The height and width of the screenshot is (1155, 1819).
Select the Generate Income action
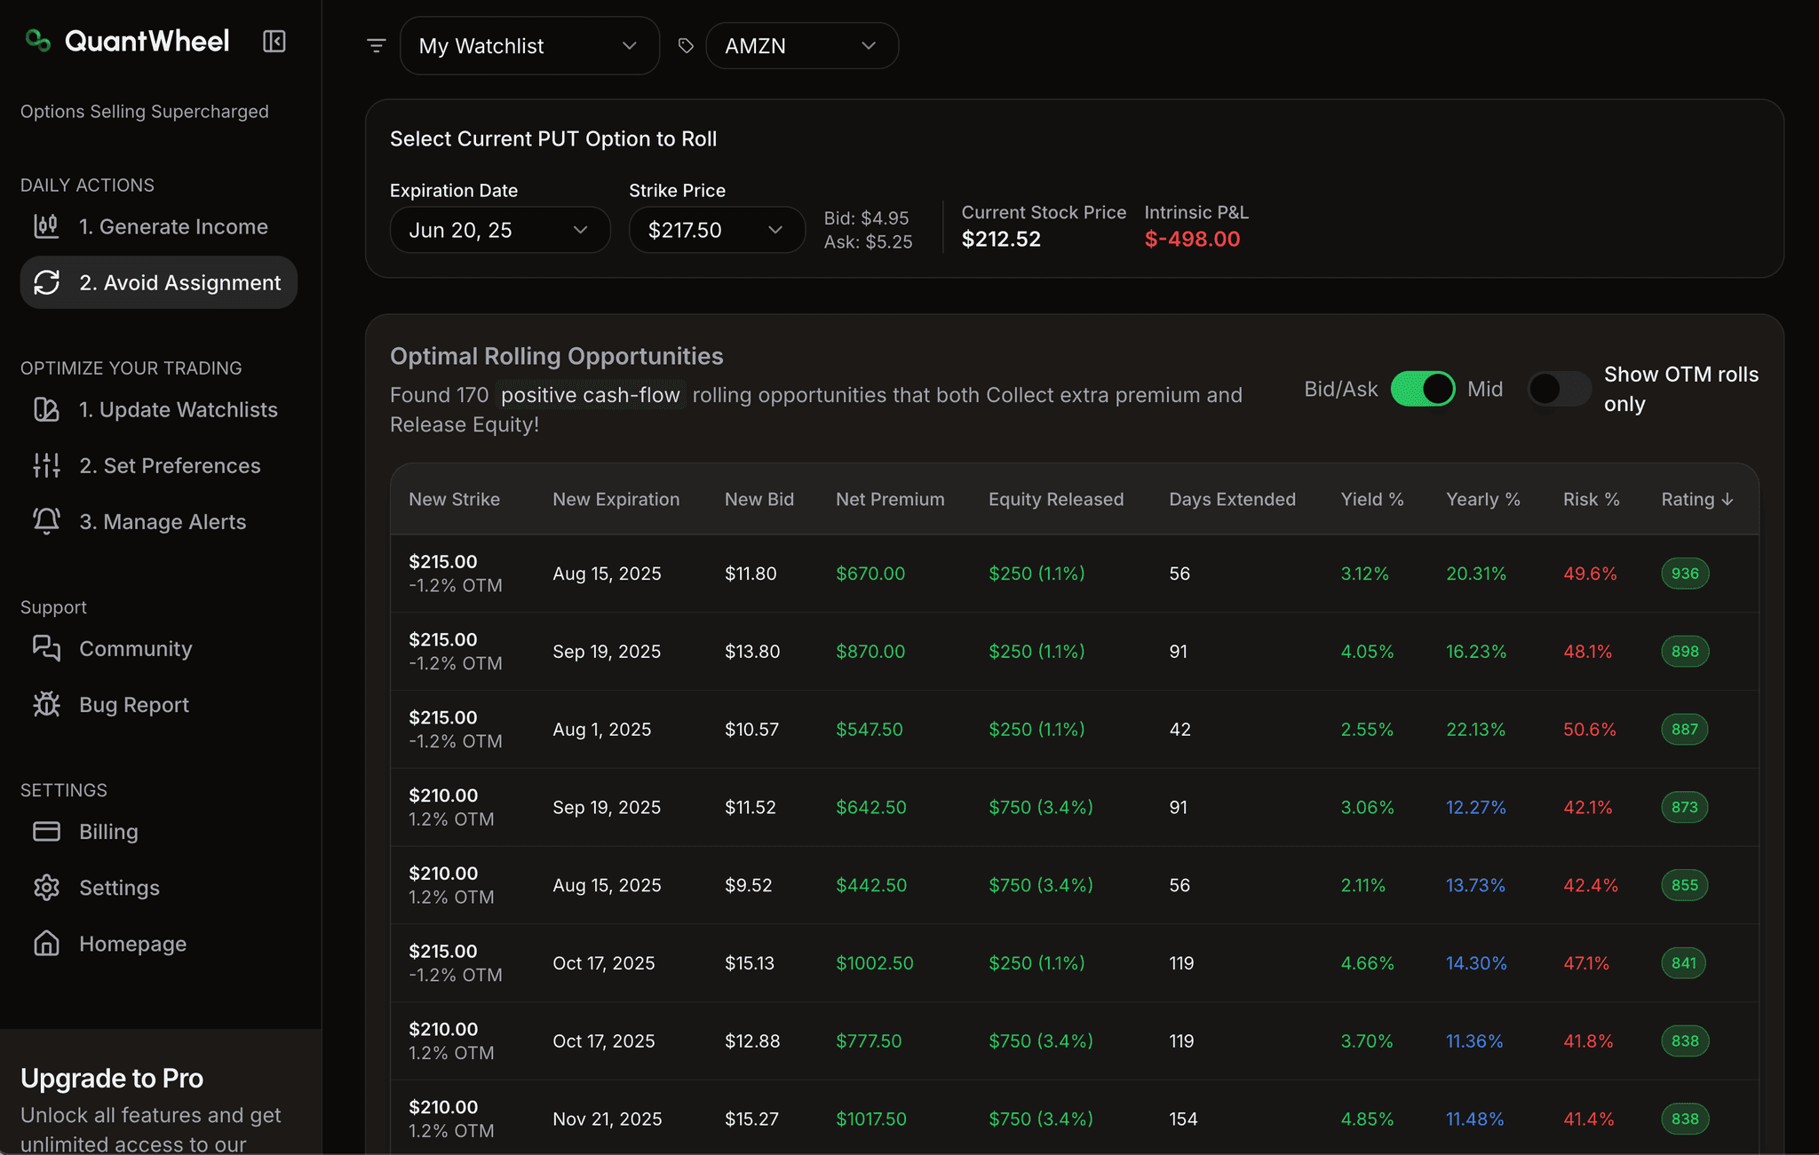pyautogui.click(x=173, y=226)
